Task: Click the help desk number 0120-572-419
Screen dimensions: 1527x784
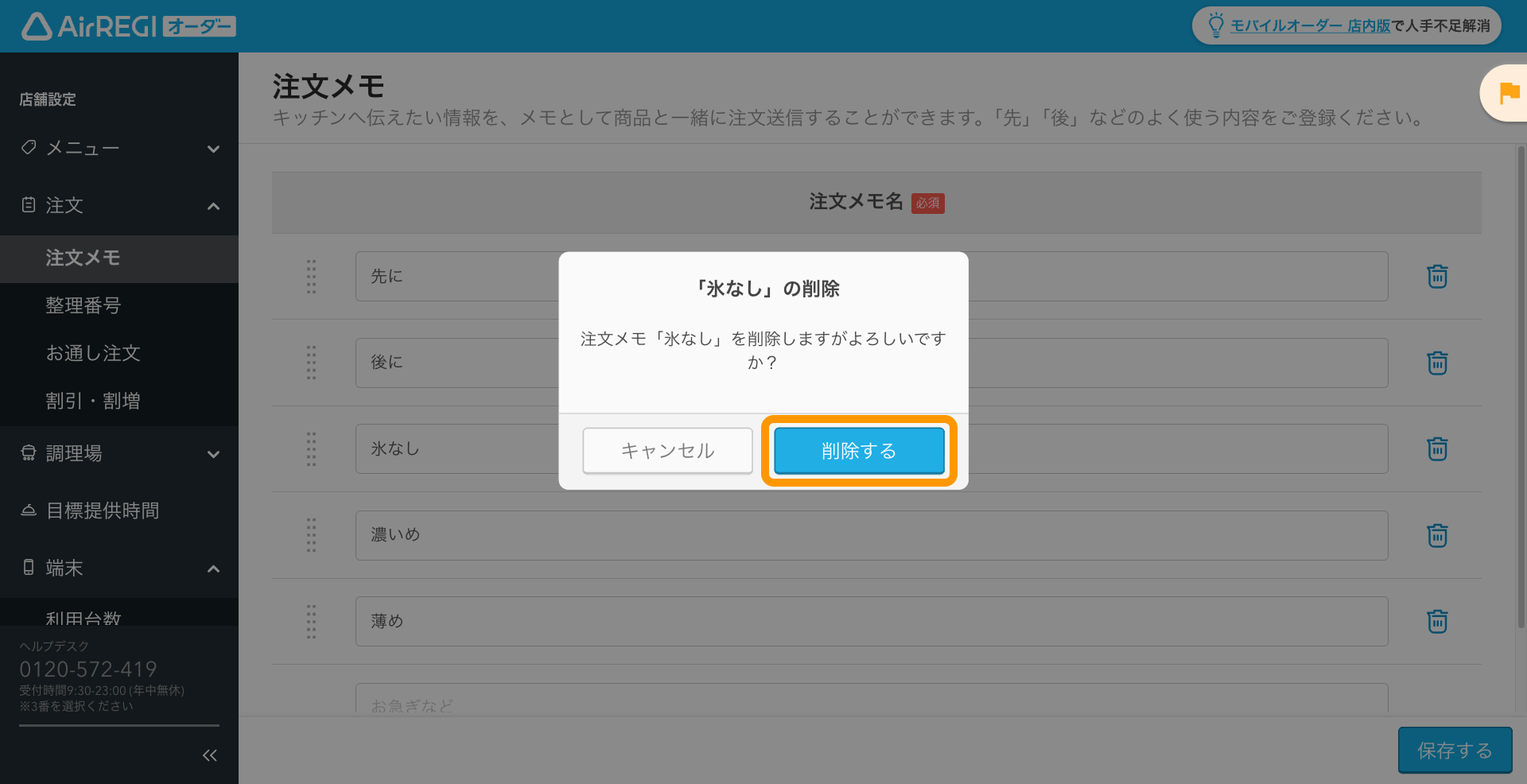Action: 88,670
